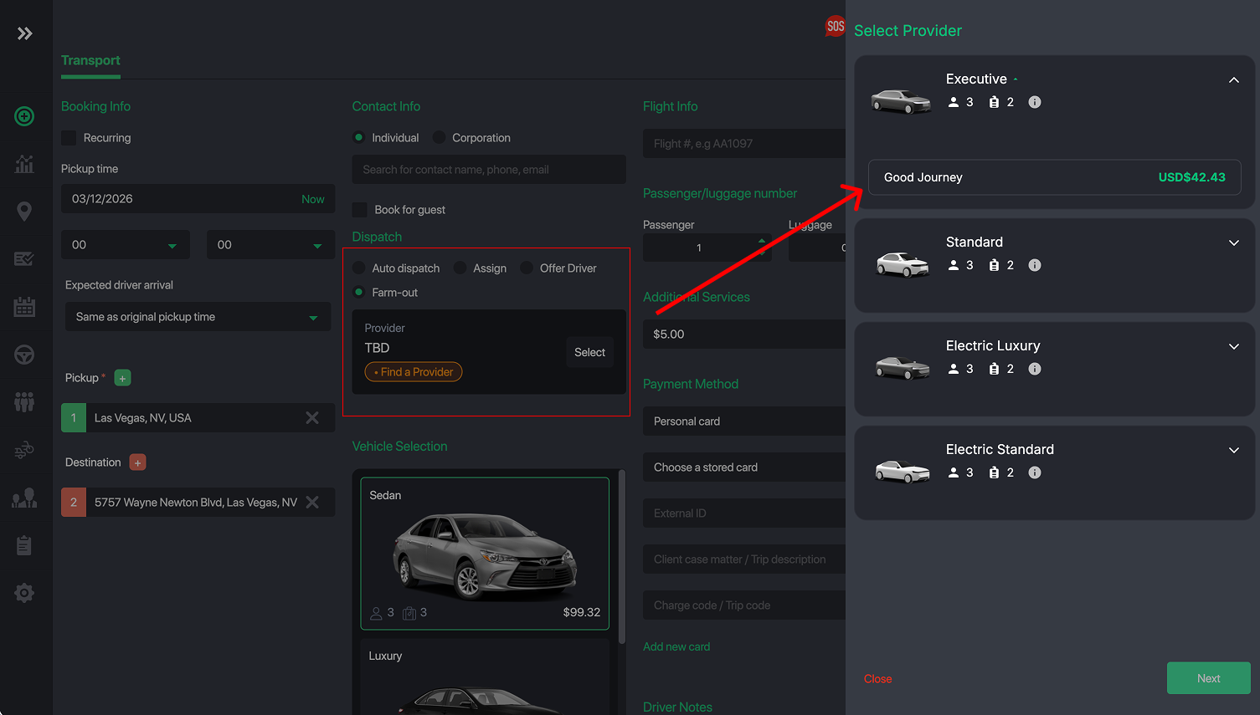Click the vehicle selection list scrollbar

pyautogui.click(x=621, y=556)
